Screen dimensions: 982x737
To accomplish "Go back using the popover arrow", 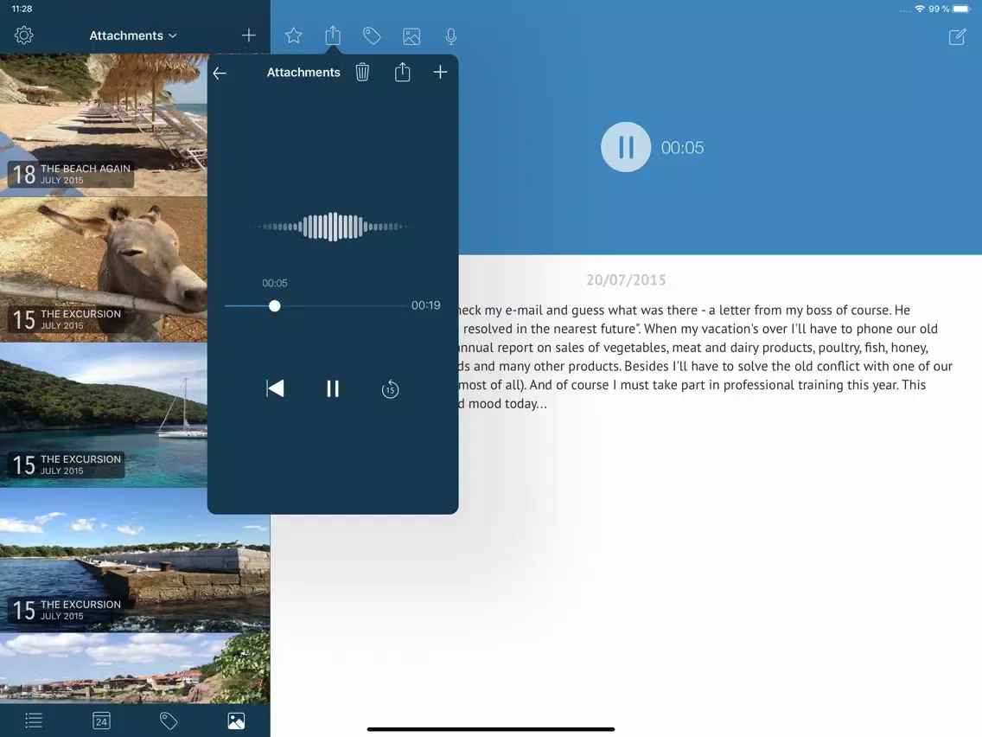I will (220, 74).
